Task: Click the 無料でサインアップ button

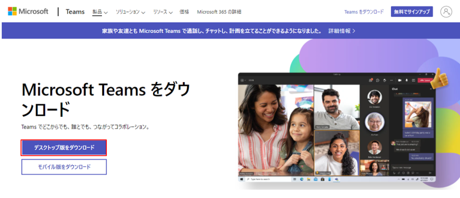Action: [411, 12]
